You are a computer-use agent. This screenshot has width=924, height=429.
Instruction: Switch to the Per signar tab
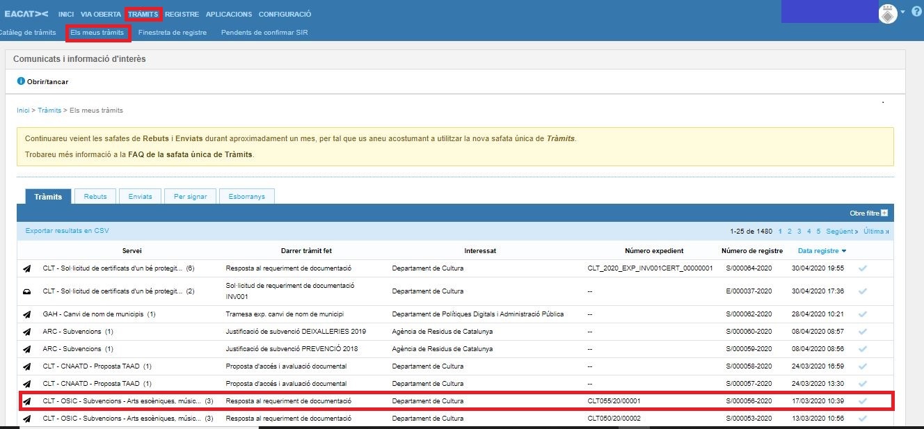190,197
